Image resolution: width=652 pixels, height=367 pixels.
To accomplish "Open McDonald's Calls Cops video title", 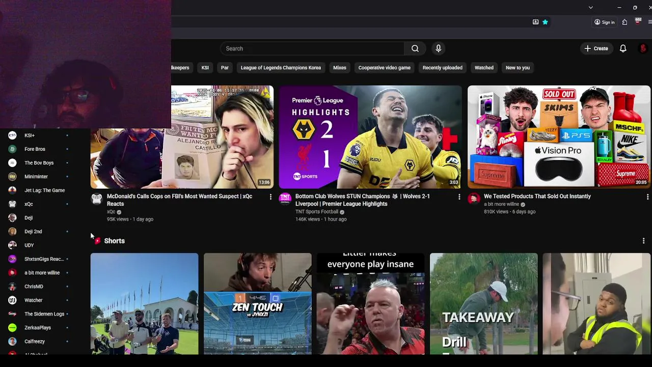I will click(179, 200).
